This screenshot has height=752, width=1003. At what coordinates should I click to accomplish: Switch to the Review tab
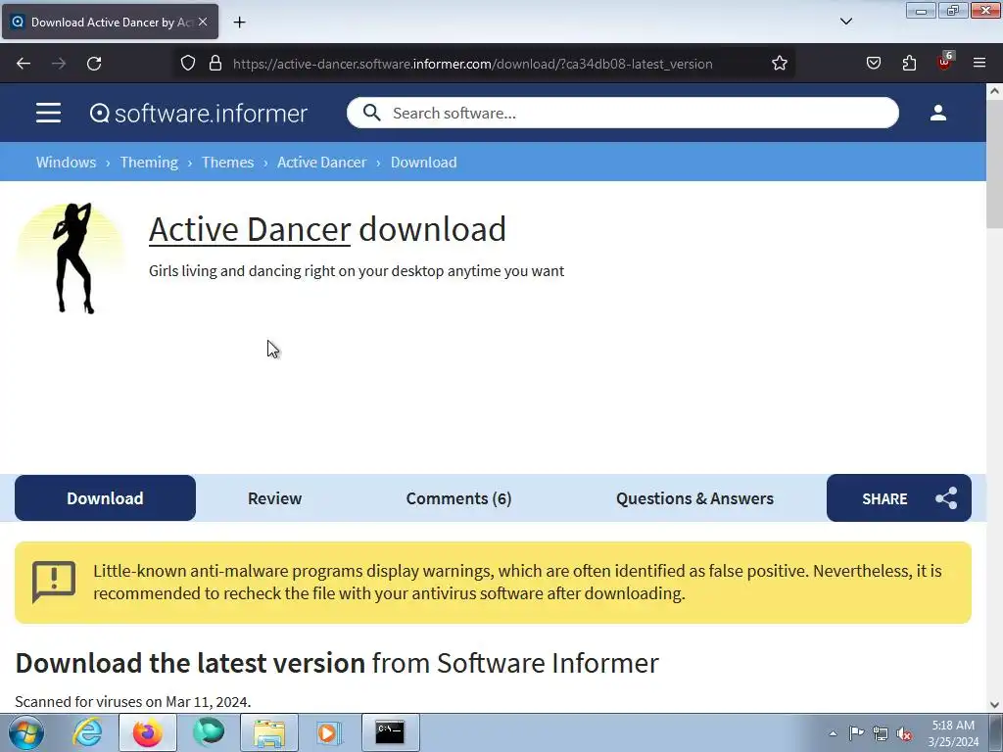pyautogui.click(x=274, y=498)
